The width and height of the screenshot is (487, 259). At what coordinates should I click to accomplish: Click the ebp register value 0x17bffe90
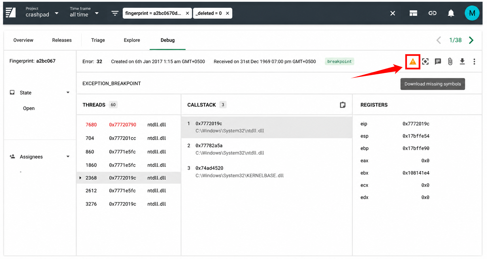416,148
